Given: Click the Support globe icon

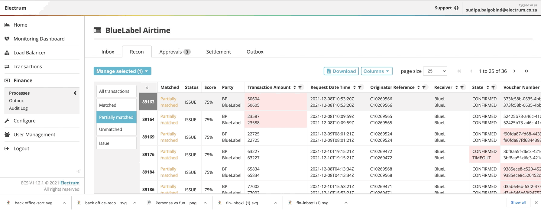Looking at the screenshot, I should coord(456,8).
